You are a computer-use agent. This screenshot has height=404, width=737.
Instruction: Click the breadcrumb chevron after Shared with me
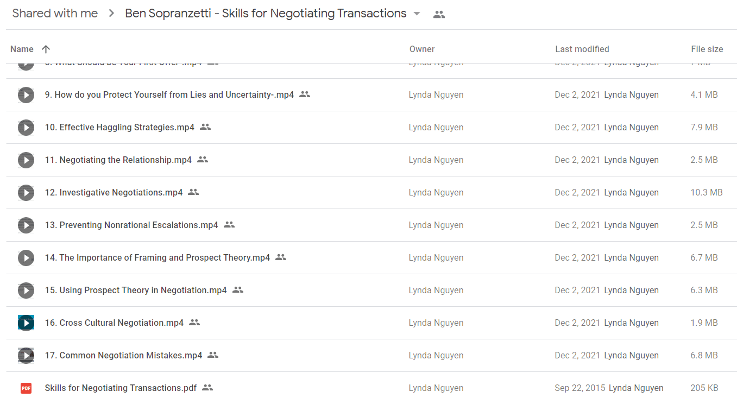111,14
